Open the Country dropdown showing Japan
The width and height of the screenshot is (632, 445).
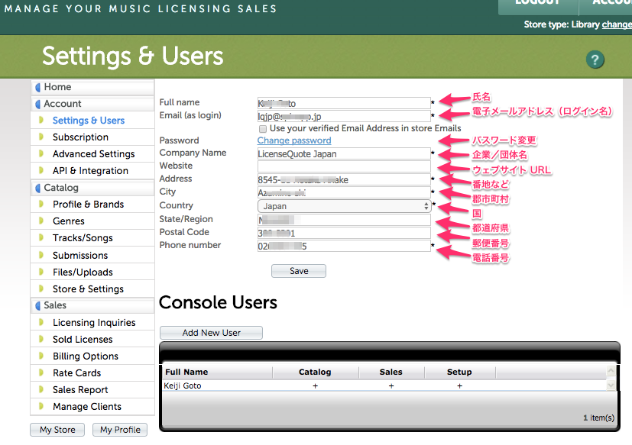[x=344, y=206]
